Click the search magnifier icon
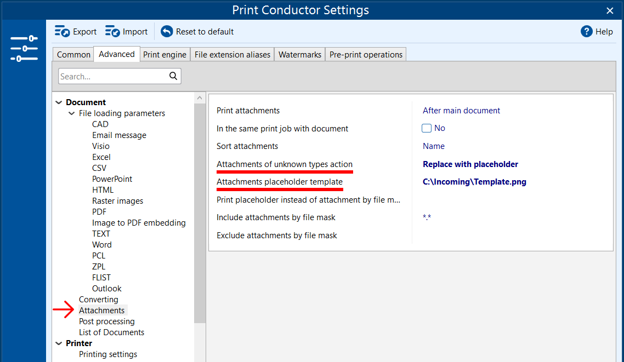 coord(173,76)
